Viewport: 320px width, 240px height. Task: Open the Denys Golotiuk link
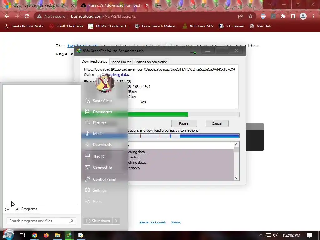click(152, 222)
